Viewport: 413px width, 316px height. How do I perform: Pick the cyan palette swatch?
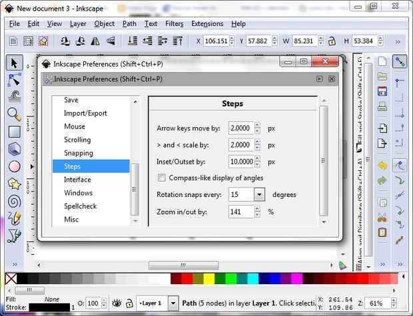click(x=253, y=279)
